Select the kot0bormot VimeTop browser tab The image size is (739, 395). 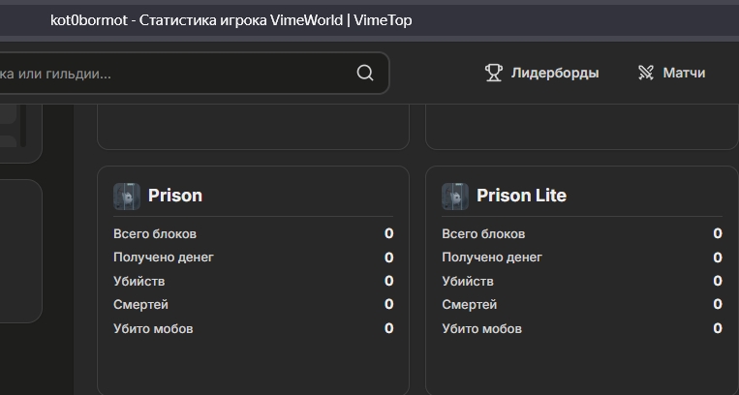(x=231, y=19)
